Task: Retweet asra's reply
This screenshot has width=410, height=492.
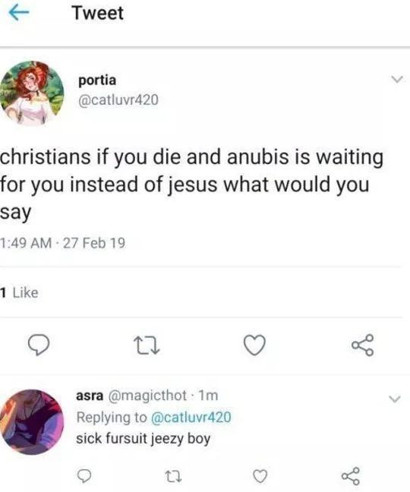Action: pos(173,476)
